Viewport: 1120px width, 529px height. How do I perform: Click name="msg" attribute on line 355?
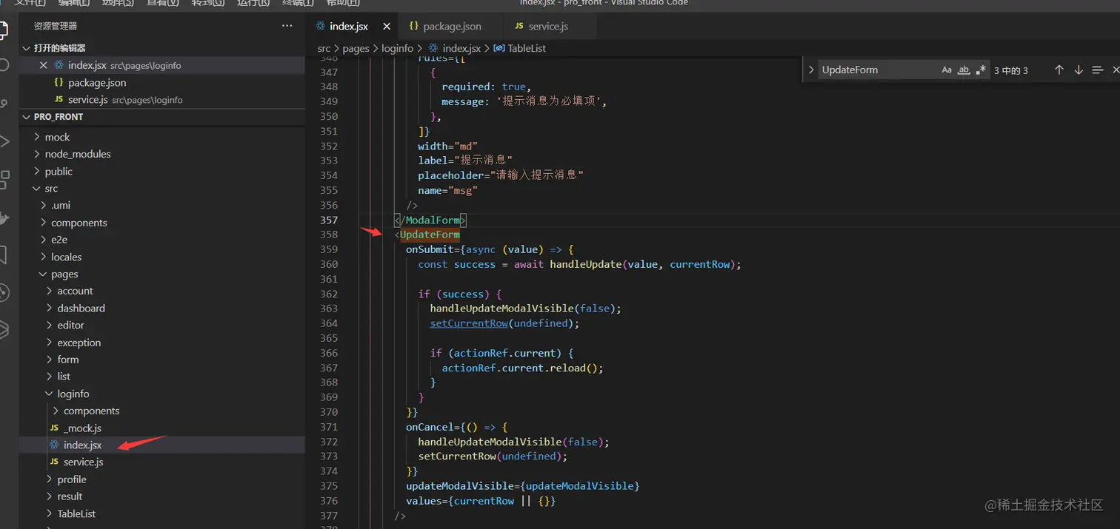click(x=447, y=190)
